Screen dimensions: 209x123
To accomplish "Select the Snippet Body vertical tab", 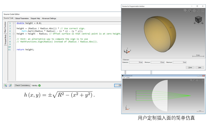I will coord(5,39).
